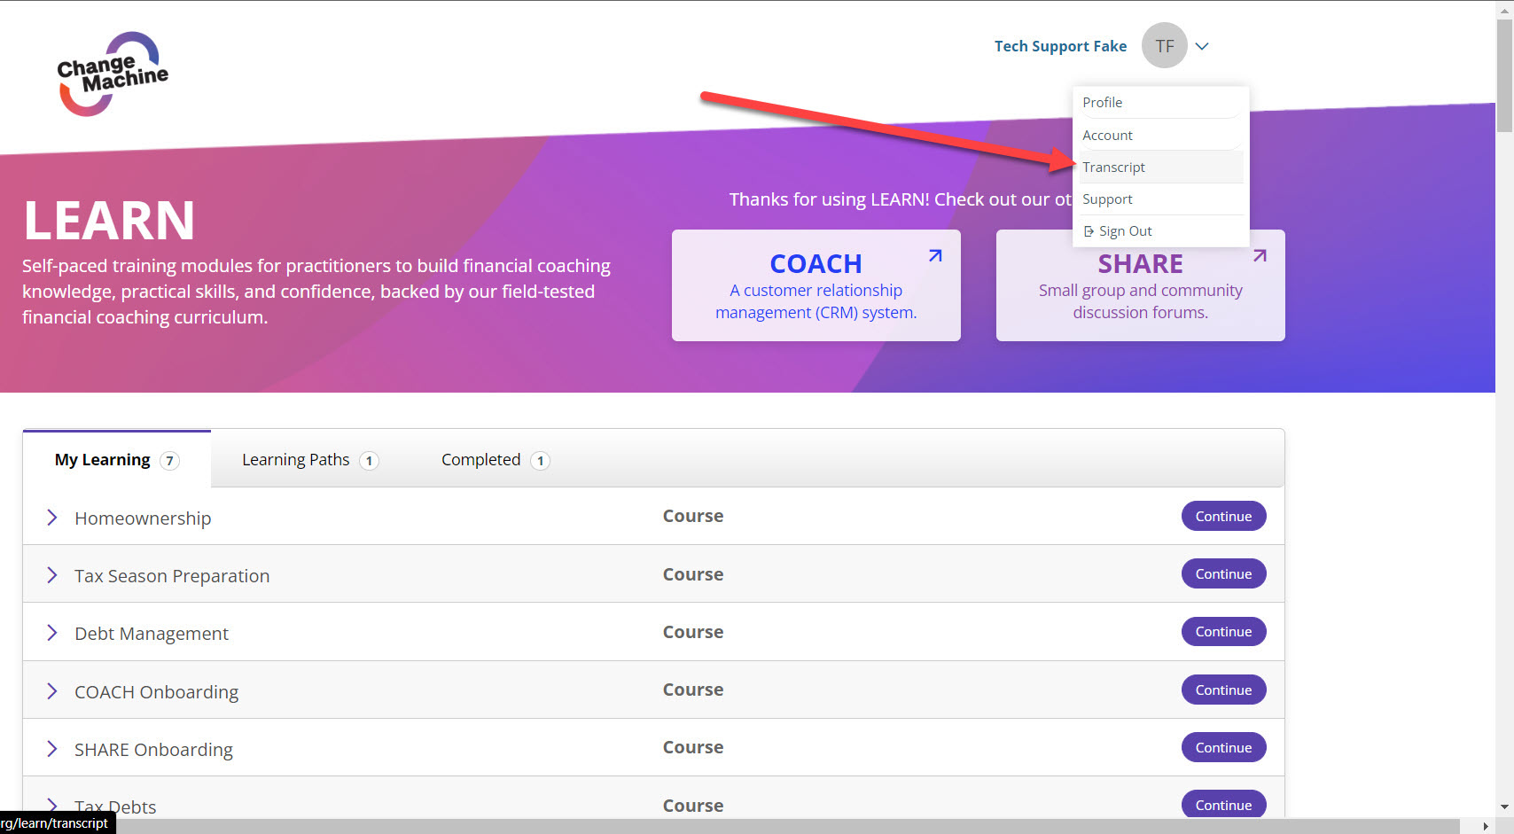The image size is (1514, 834).
Task: Click the SHARE external link arrow icon
Action: click(1260, 256)
